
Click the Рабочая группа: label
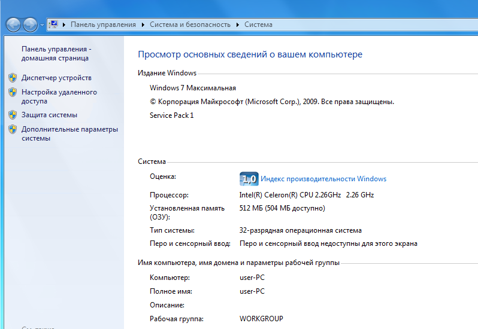tap(177, 319)
